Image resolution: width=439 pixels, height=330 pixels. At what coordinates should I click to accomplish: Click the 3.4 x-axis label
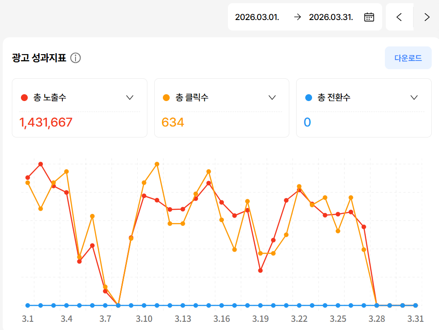[66, 319]
